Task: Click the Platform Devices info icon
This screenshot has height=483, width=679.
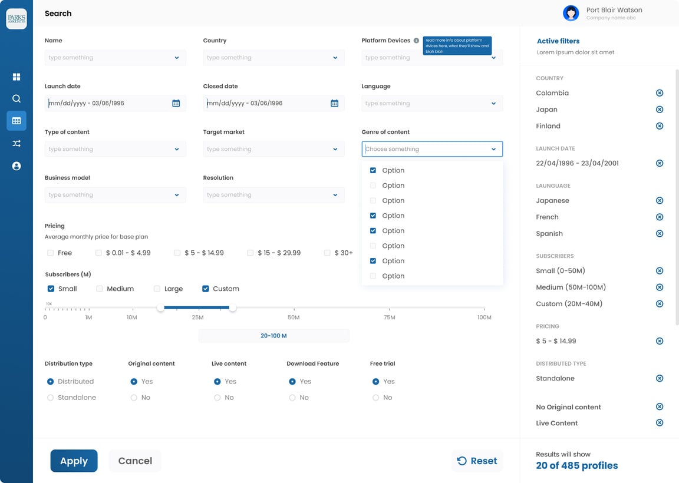Action: tap(416, 41)
